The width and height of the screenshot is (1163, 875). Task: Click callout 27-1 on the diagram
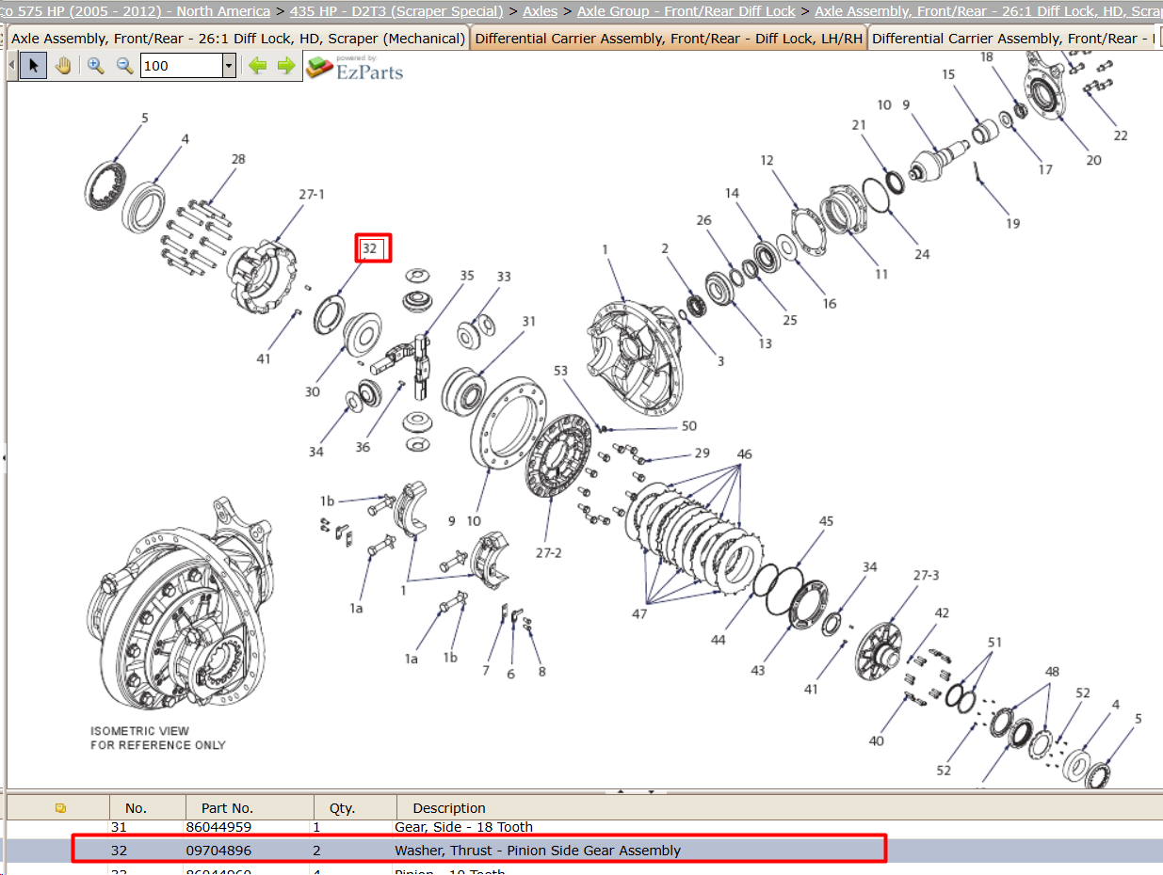point(312,194)
